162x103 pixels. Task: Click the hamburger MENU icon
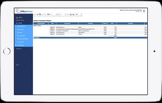click(x=17, y=17)
